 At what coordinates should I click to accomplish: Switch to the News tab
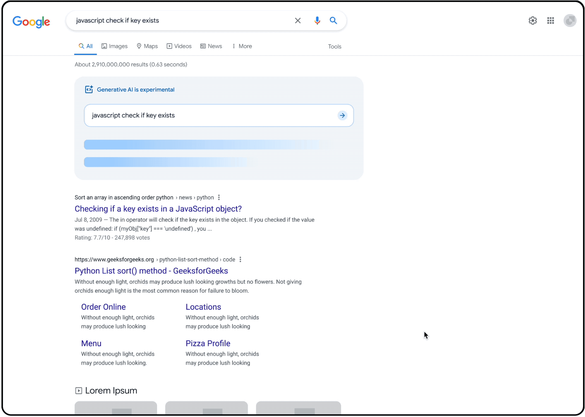[x=211, y=46]
